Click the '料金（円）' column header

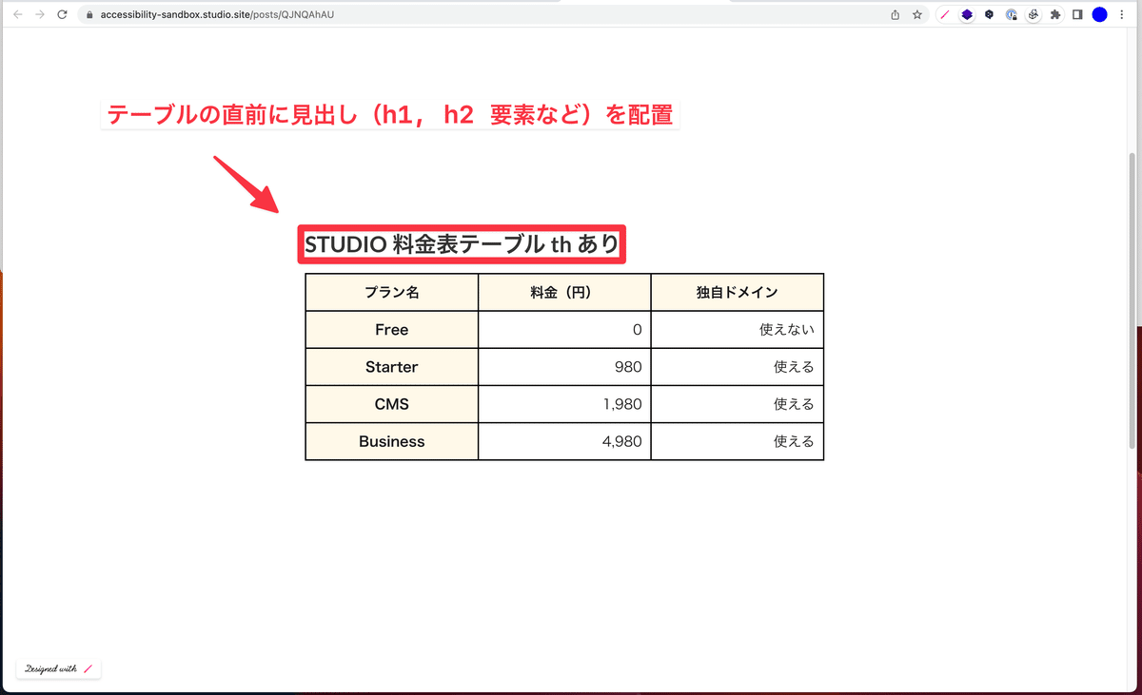[564, 293]
